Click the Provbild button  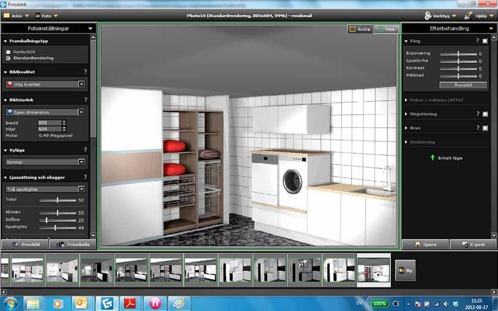coord(25,245)
